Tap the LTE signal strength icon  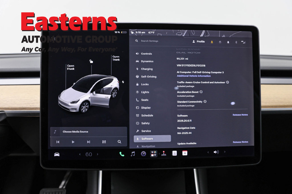click(244, 42)
